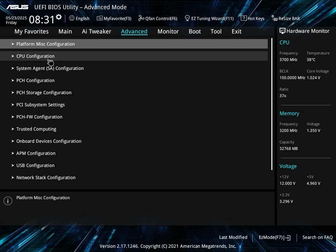Open Trusted Computing settings

134,129
